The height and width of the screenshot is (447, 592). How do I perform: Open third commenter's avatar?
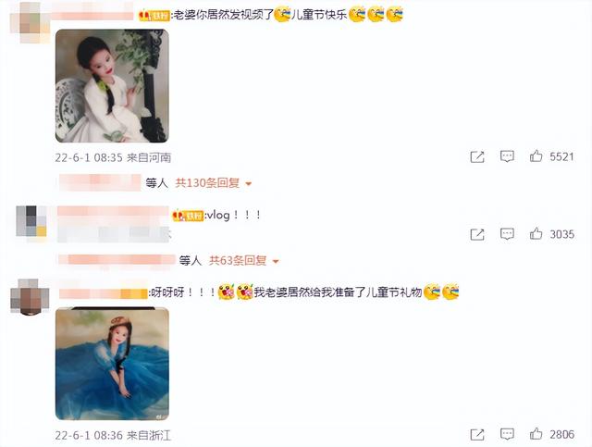(30, 297)
